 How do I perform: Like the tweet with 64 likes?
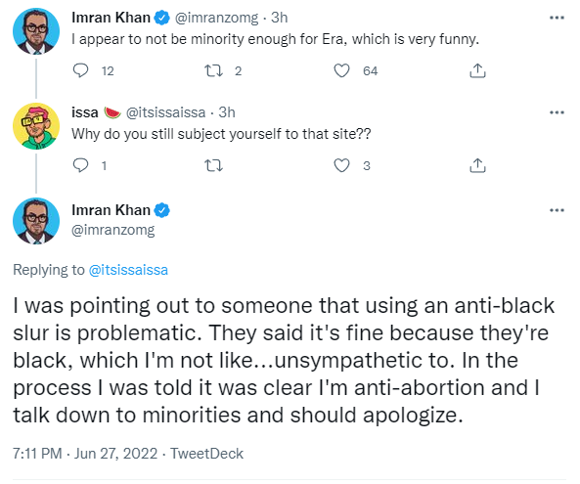341,70
